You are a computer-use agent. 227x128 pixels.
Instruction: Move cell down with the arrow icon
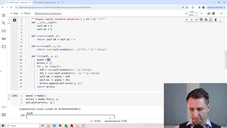coord(192,20)
